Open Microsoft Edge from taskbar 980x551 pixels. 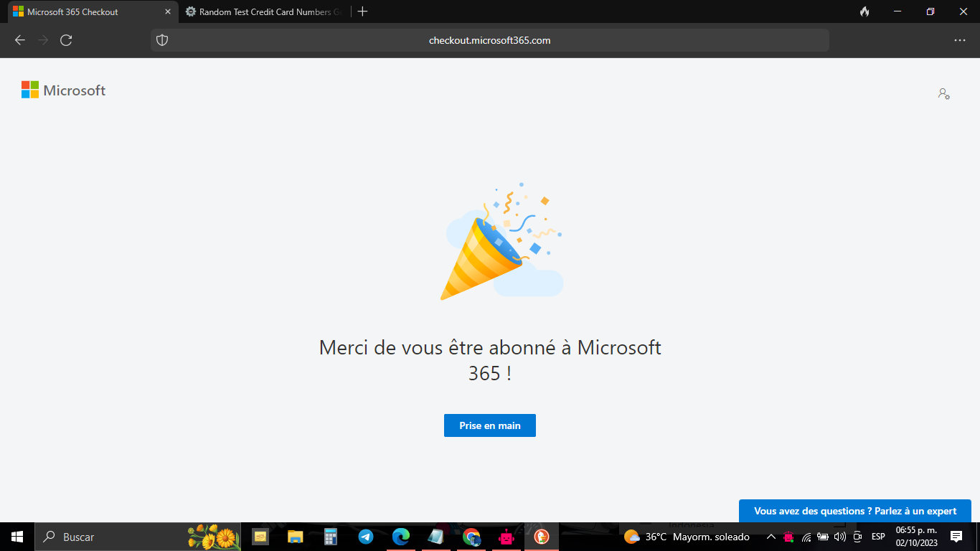[401, 537]
